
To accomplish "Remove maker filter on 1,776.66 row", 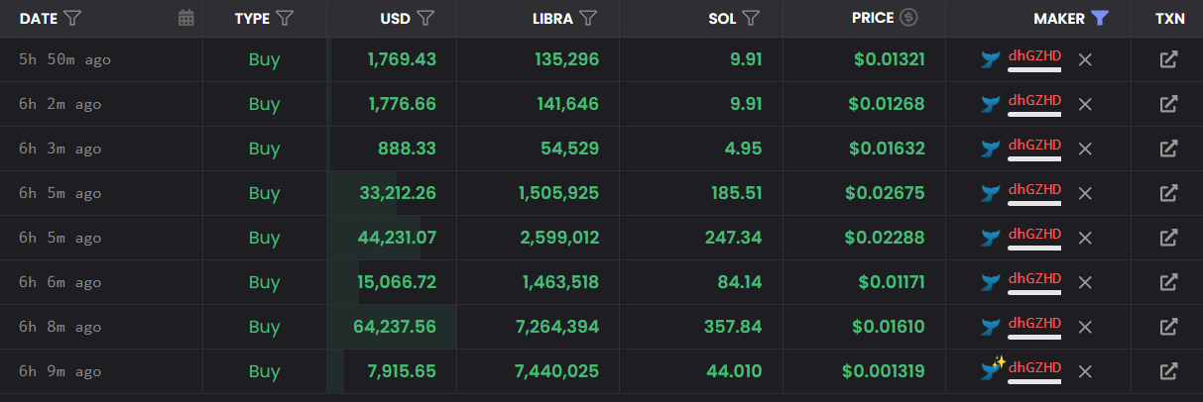I will 1085,104.
